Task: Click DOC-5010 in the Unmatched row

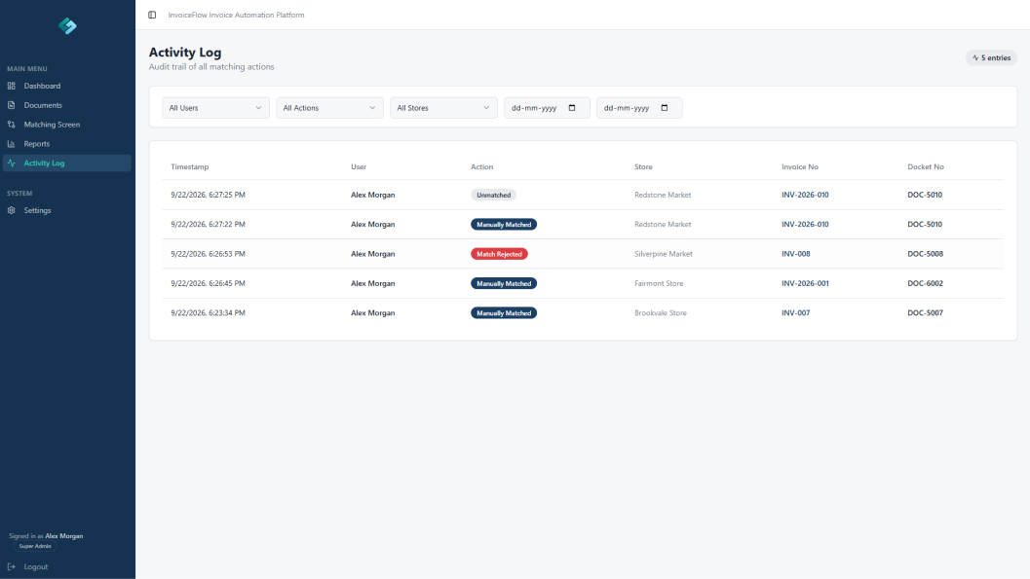Action: [x=925, y=195]
